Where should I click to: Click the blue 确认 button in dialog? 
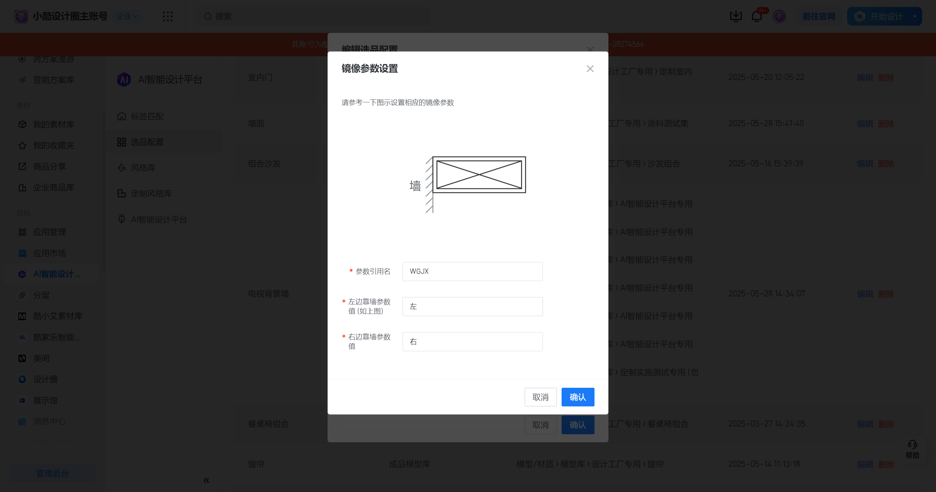point(578,397)
